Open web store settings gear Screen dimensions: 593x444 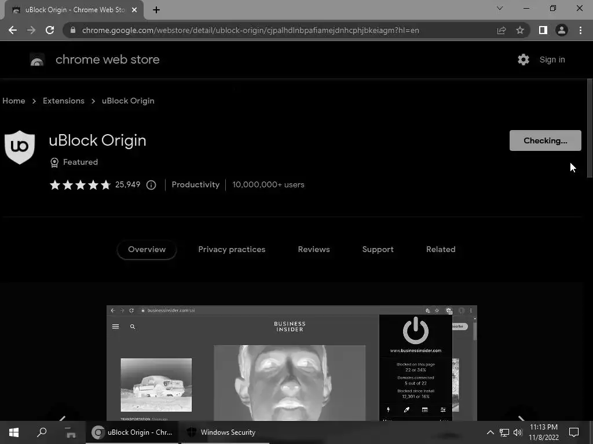pyautogui.click(x=524, y=60)
